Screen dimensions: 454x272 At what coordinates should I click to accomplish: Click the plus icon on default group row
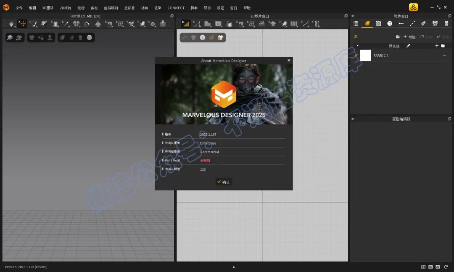(x=437, y=46)
